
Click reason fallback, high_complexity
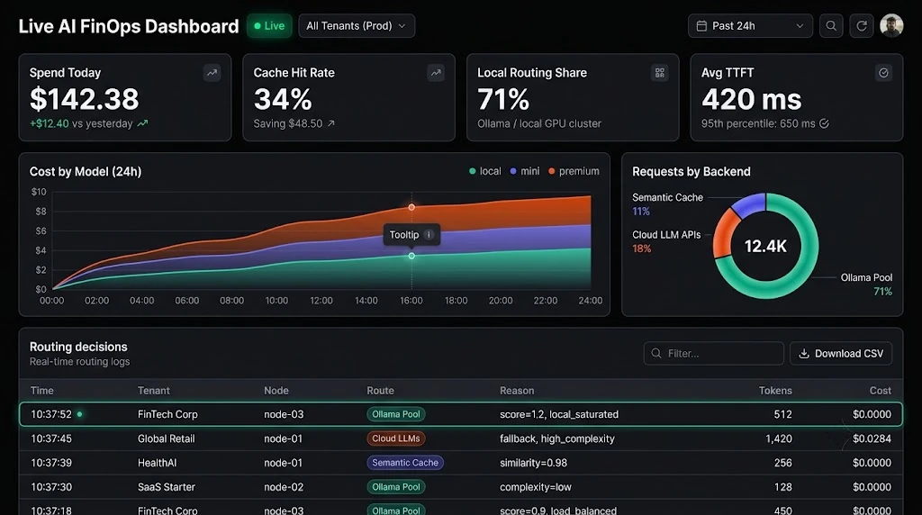(556, 438)
